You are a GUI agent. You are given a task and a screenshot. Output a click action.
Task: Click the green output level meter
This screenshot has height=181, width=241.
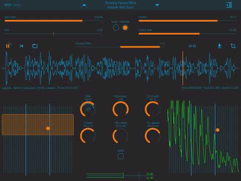(x=119, y=176)
